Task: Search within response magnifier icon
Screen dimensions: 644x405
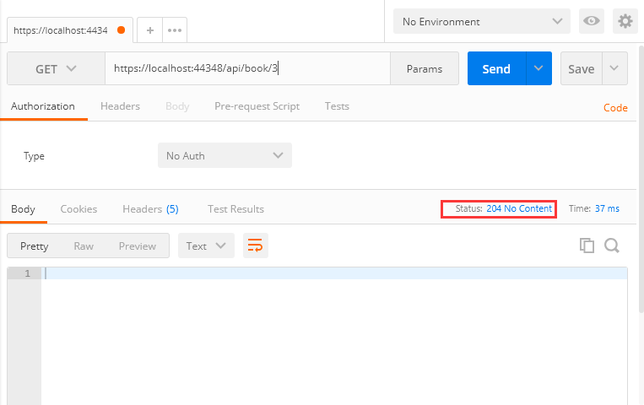Action: click(612, 246)
